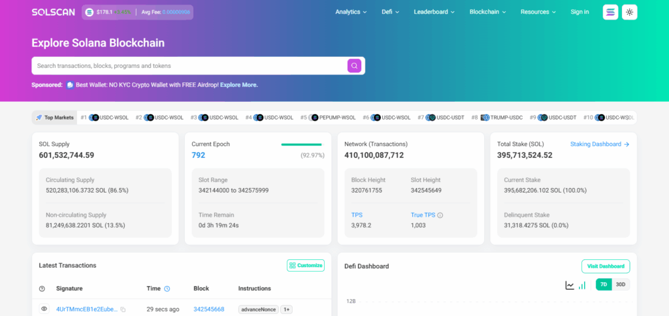Image resolution: width=669 pixels, height=316 pixels.
Task: Click Total Stake value 395,713,524.52
Action: pyautogui.click(x=525, y=155)
